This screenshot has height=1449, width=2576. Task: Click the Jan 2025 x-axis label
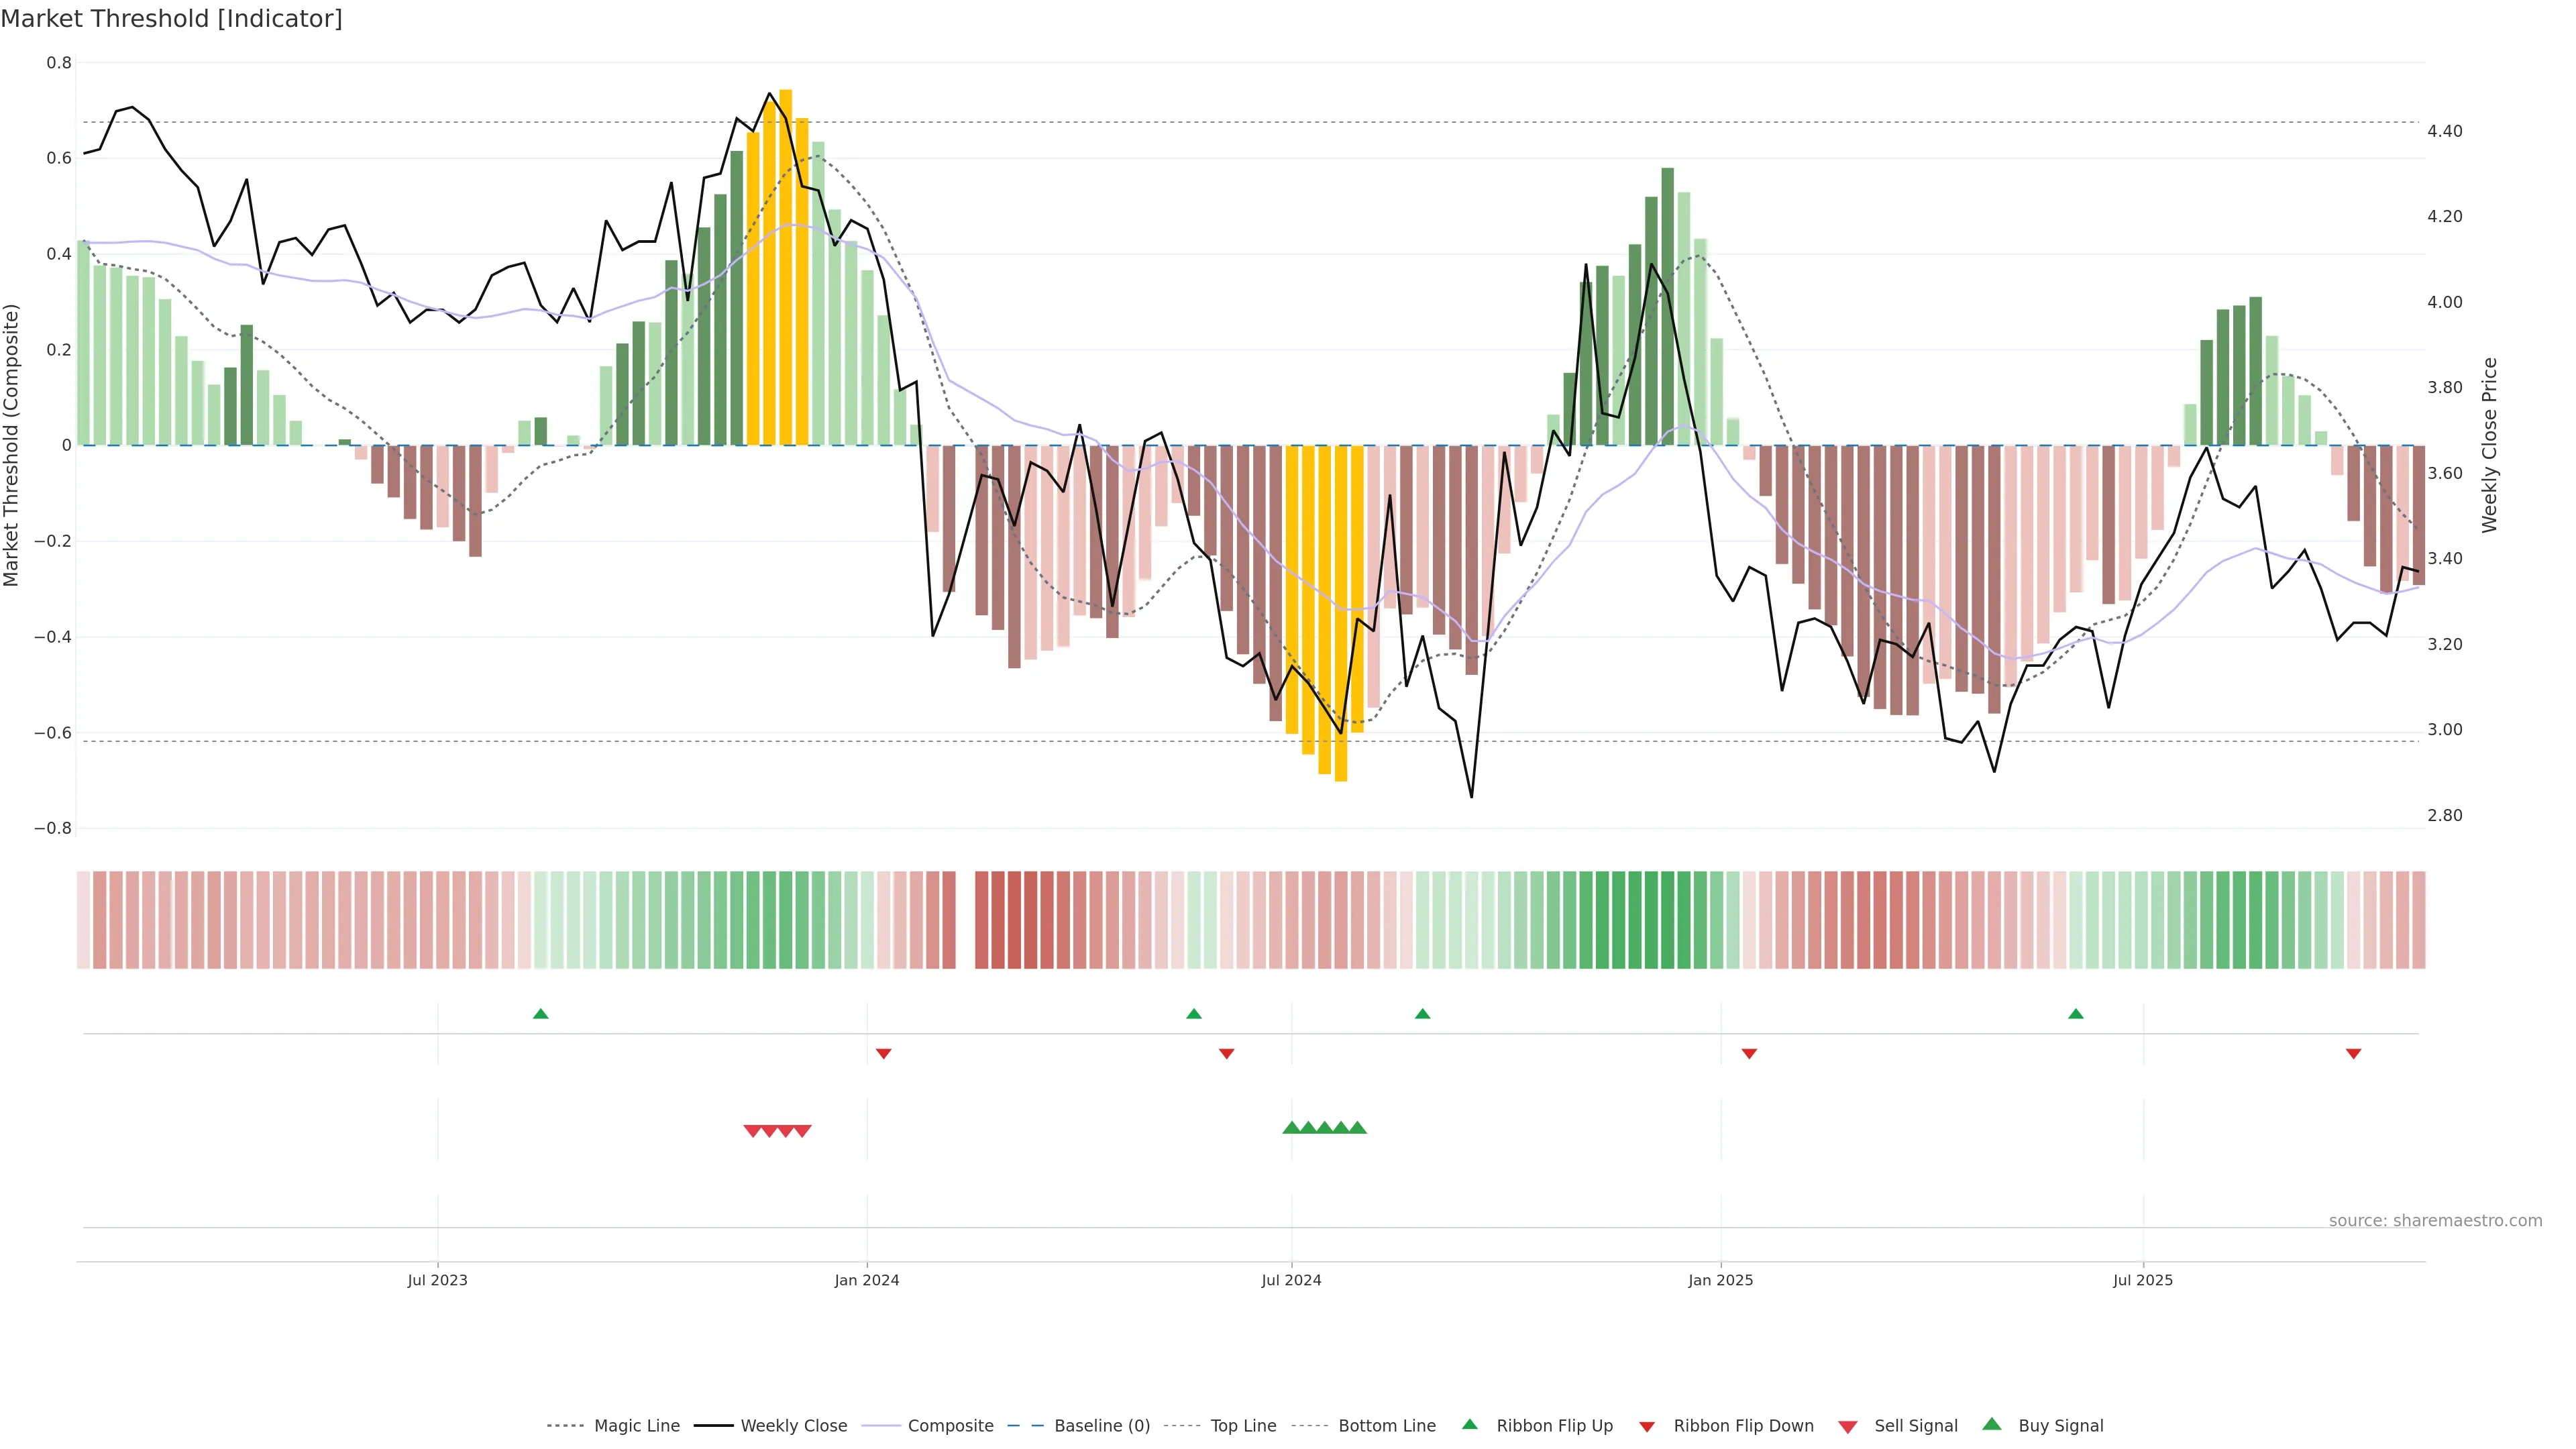click(x=1720, y=1280)
